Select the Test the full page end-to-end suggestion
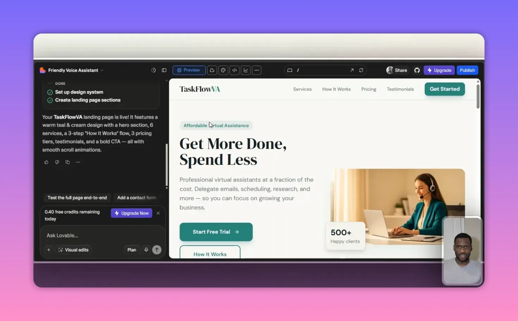518x321 pixels. [77, 198]
